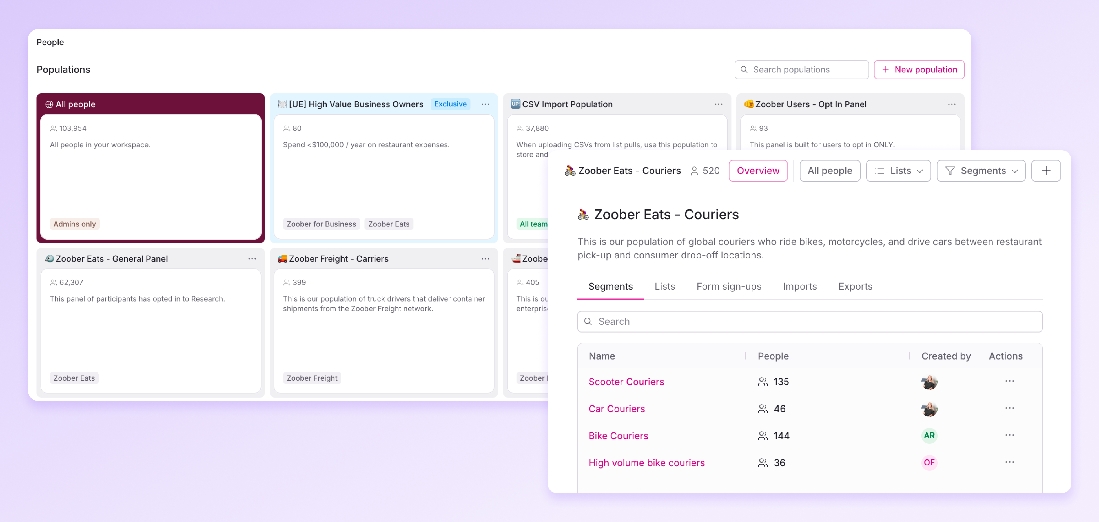The height and width of the screenshot is (522, 1099).
Task: Click the plus icon button beside Segments
Action: click(1046, 171)
